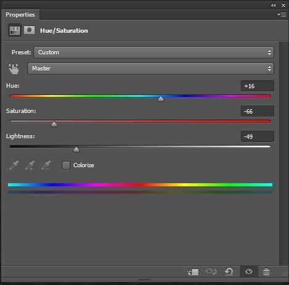Toggle layer visibility eye icon

coord(249,271)
